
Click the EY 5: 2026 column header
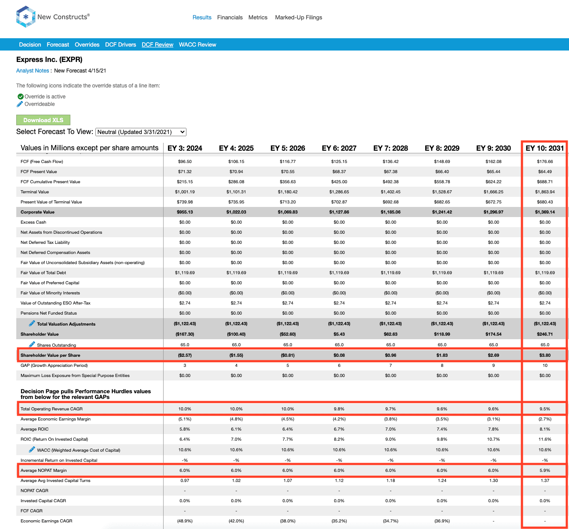(288, 148)
